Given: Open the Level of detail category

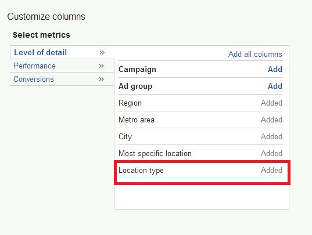Looking at the screenshot, I should click(x=41, y=52).
